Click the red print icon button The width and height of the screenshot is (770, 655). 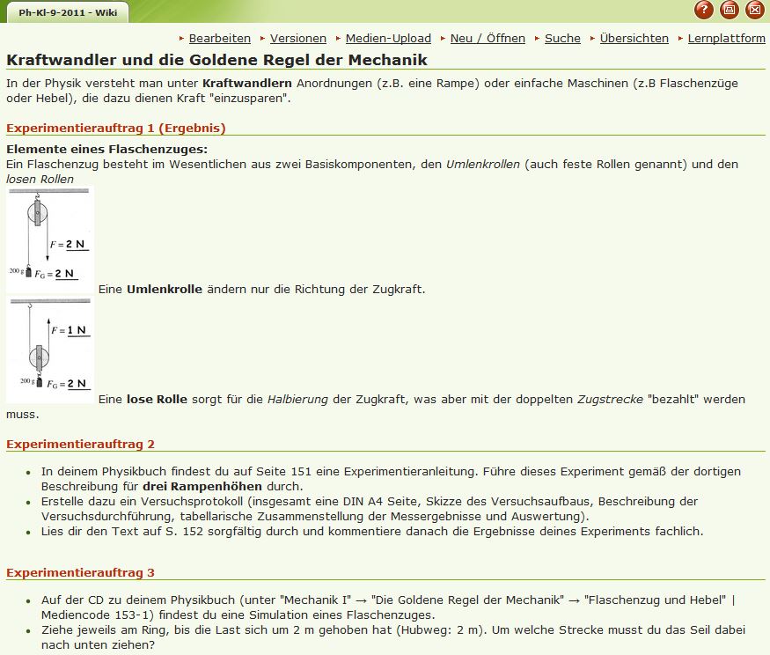729,11
